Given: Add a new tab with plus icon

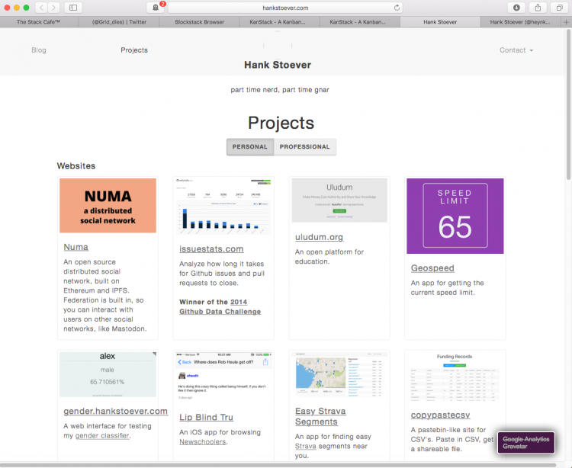Looking at the screenshot, I should click(566, 22).
